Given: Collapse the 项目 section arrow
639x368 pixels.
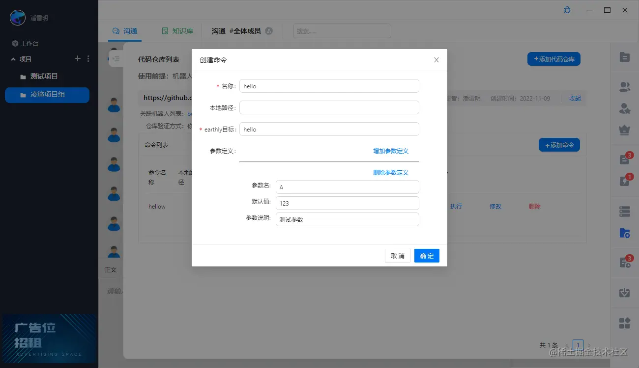Looking at the screenshot, I should coord(13,59).
